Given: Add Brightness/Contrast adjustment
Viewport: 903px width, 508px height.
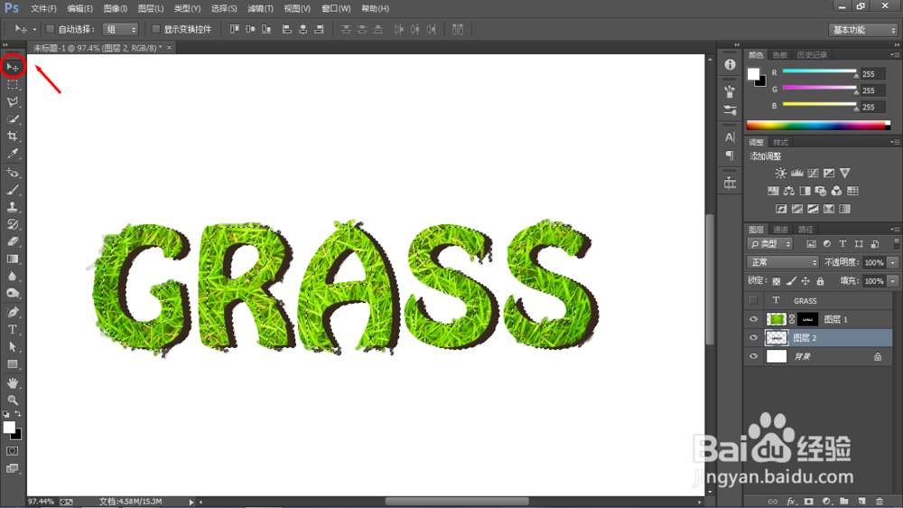Looking at the screenshot, I should tap(780, 173).
